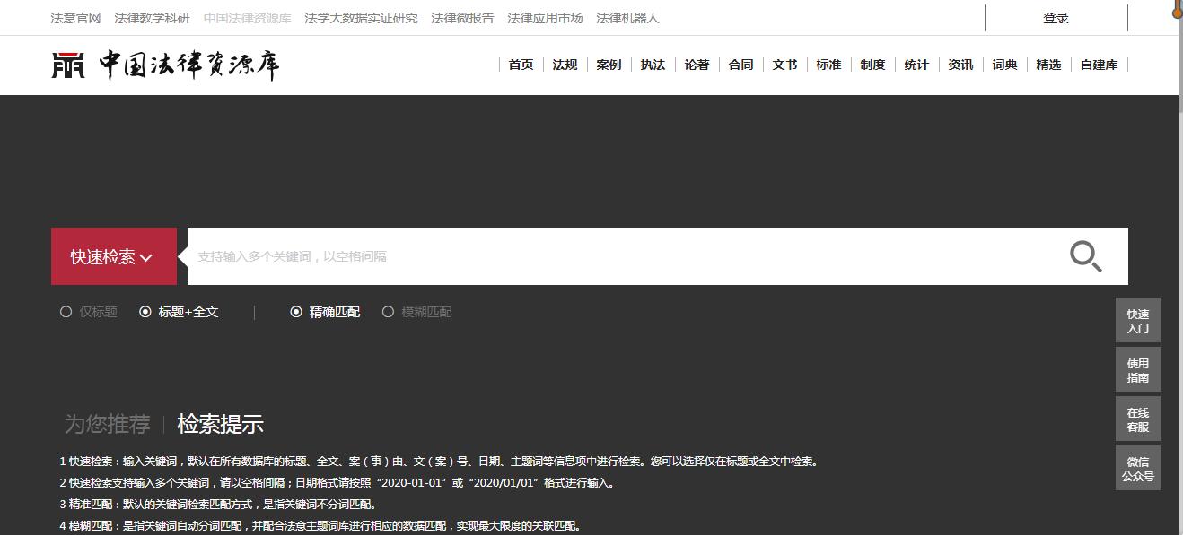Open the 首页 menu item

(521, 65)
